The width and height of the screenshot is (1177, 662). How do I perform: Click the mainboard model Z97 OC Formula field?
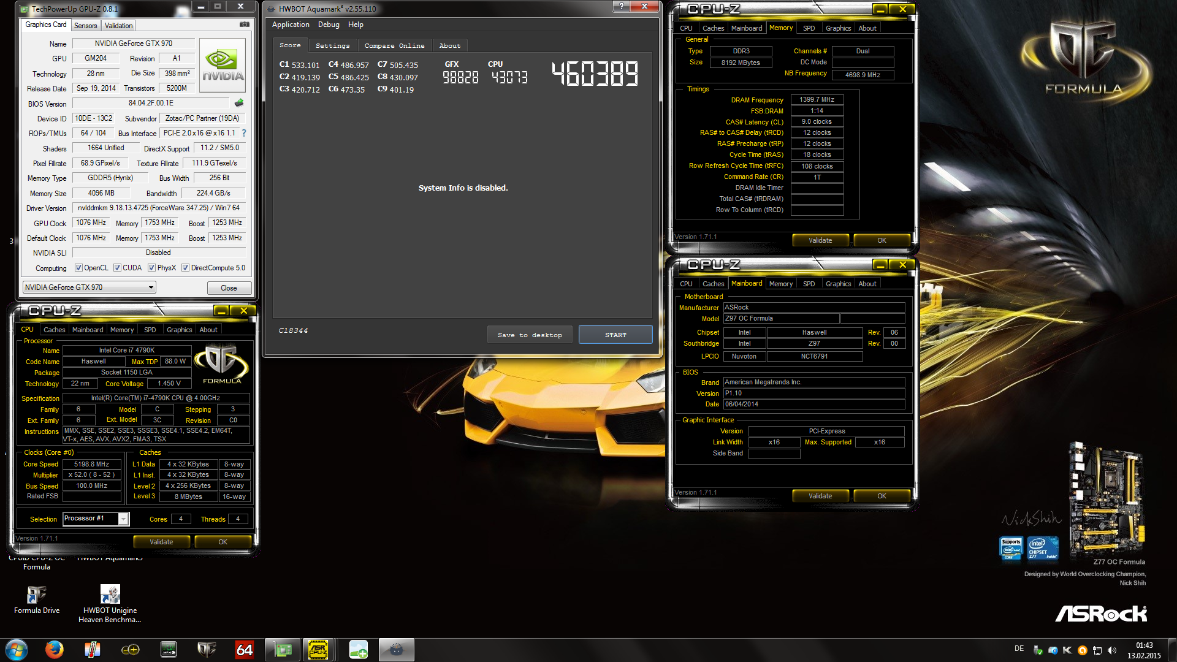coord(781,319)
